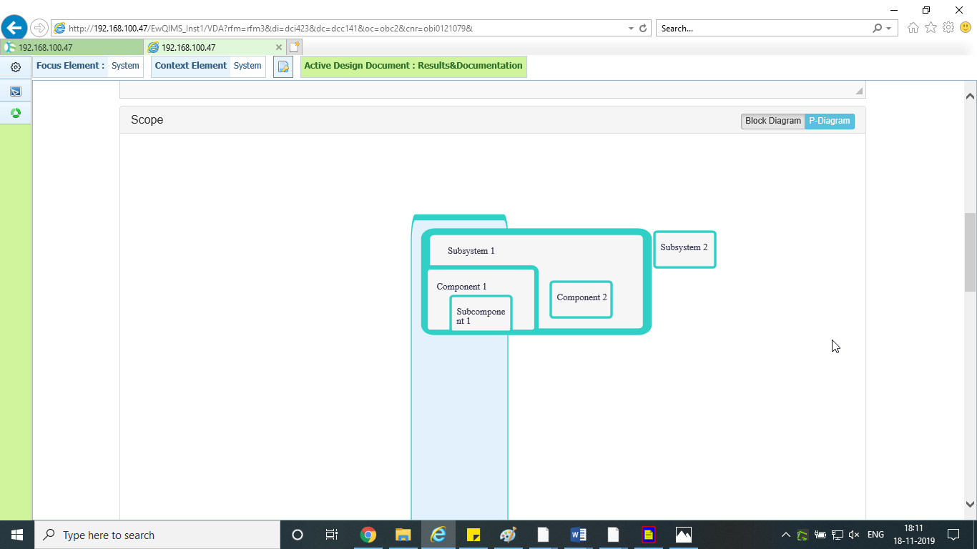Go back using the browser back arrow

coord(14,29)
